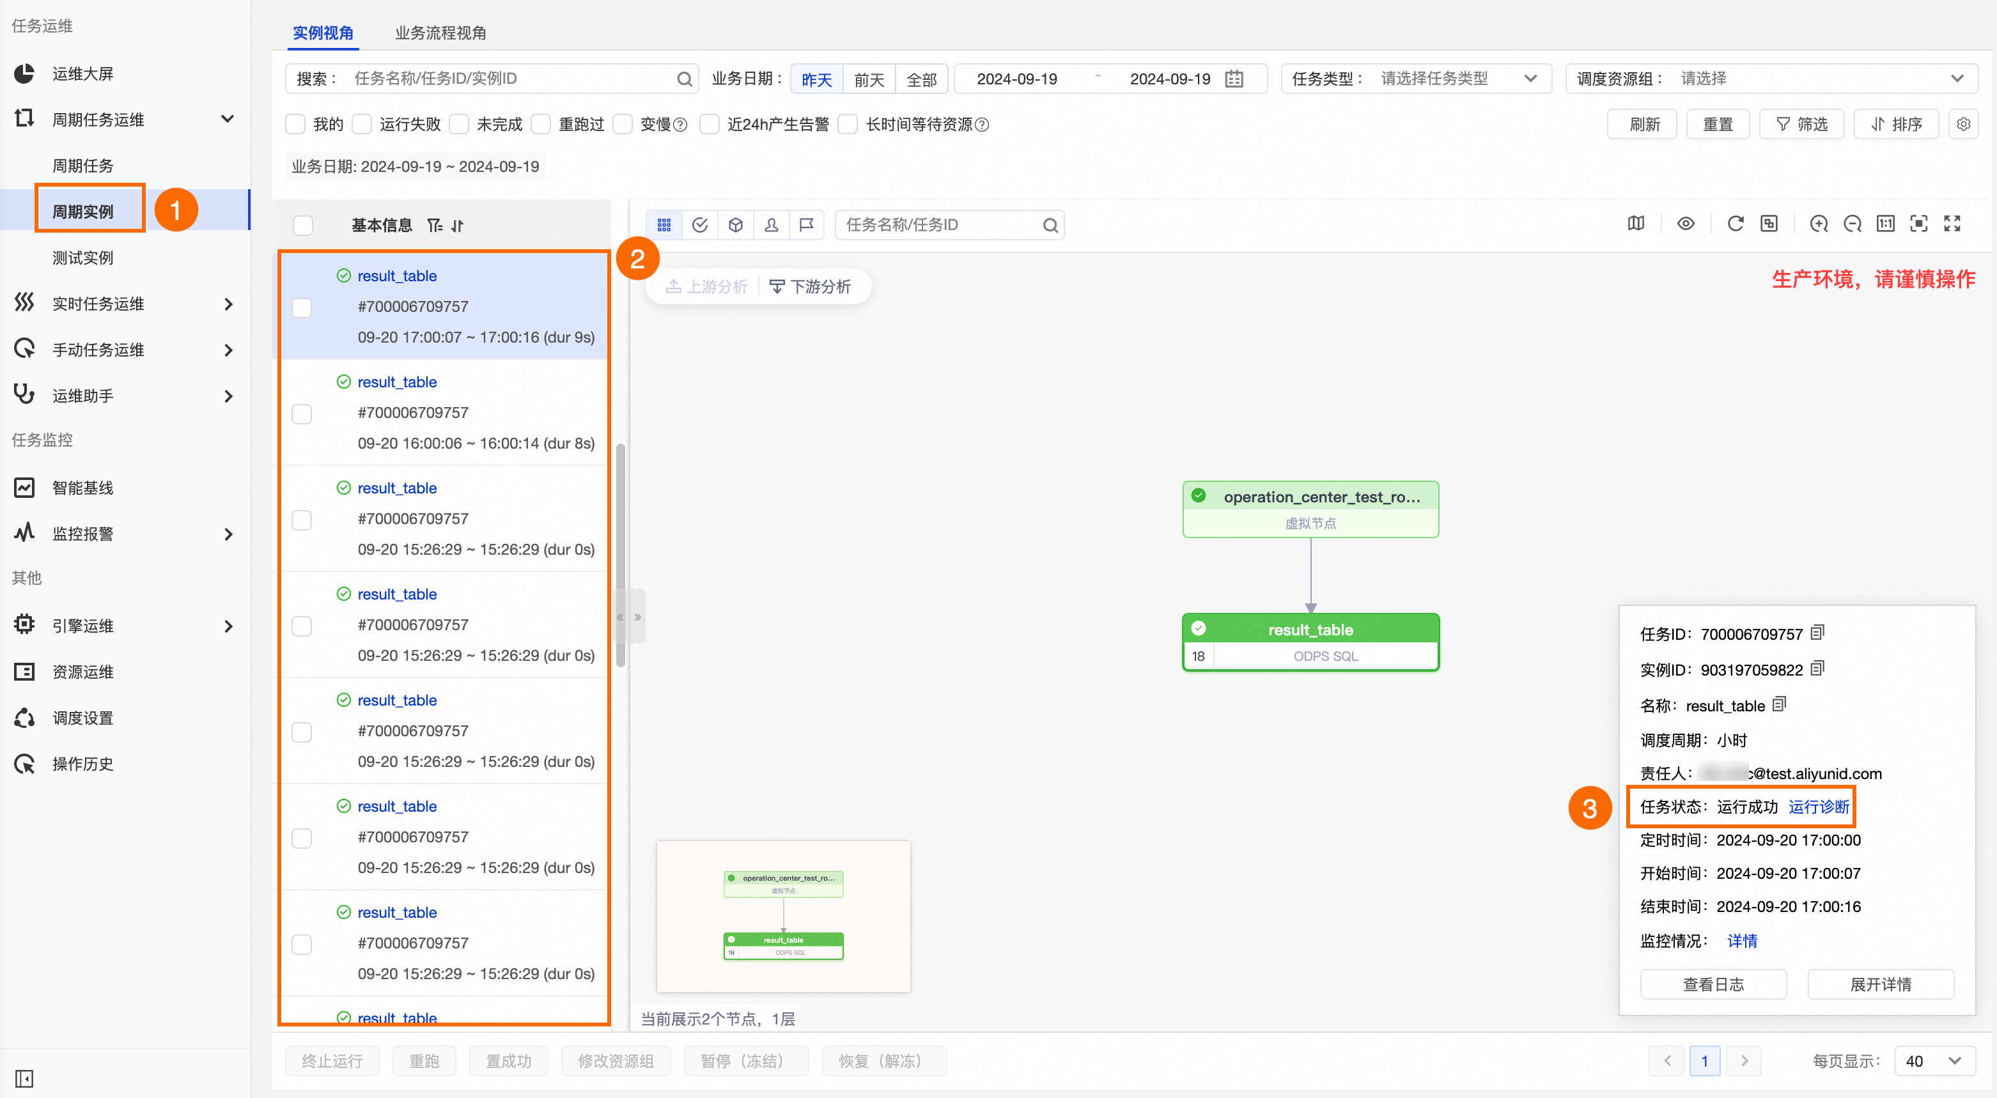Select 前天 business date option
Viewport: 1997px width, 1098px height.
pyautogui.click(x=869, y=79)
